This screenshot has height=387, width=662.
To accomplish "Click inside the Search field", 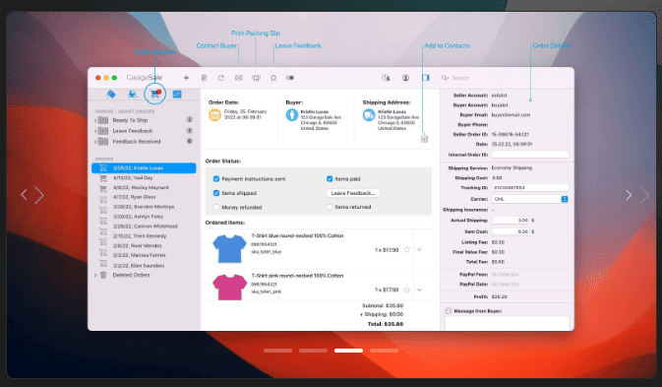I will 504,78.
